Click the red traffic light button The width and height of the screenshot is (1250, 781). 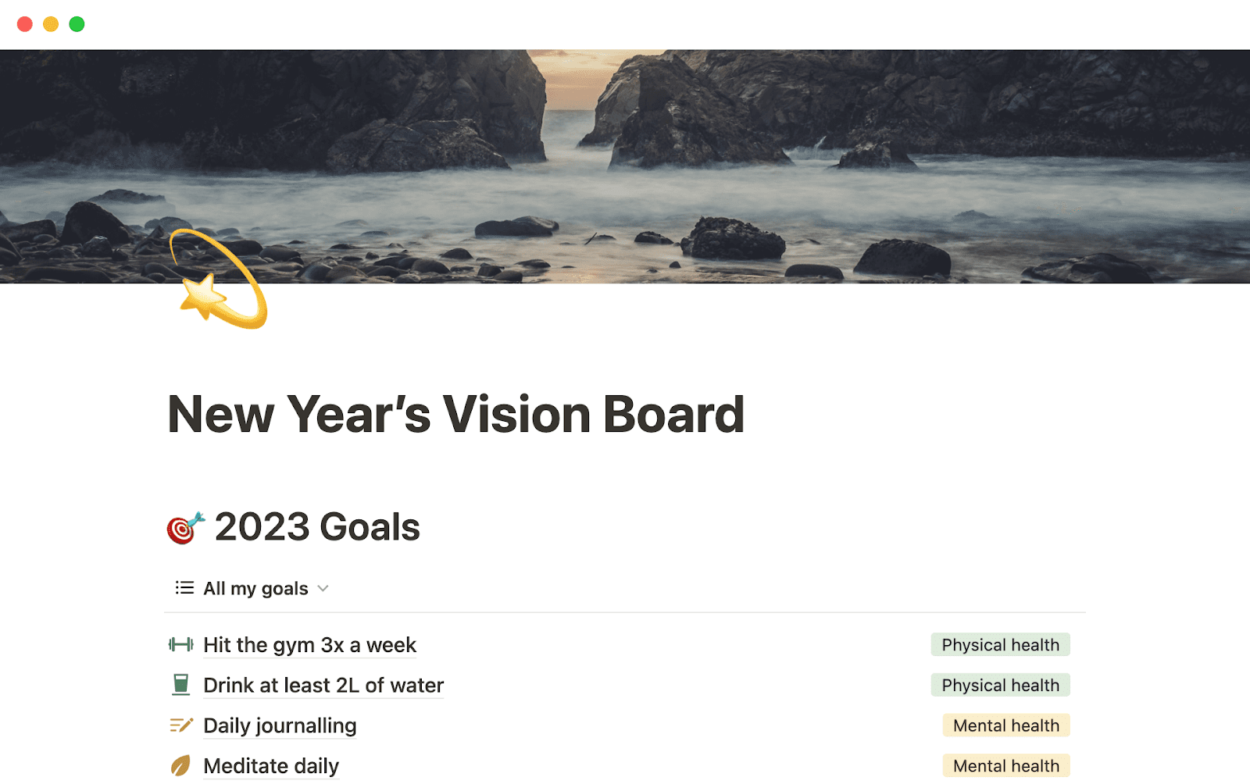click(x=25, y=23)
